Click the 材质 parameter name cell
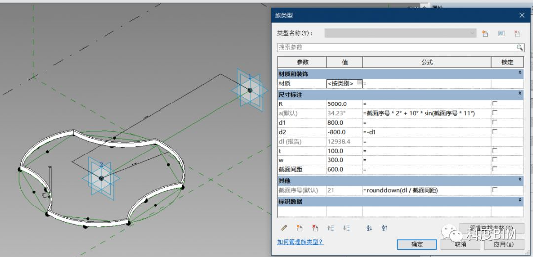Viewport: 533px width, 257px height. (x=302, y=83)
